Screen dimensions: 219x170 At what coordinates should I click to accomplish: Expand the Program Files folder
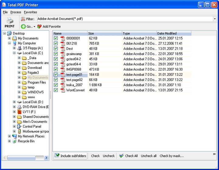coord(19,82)
